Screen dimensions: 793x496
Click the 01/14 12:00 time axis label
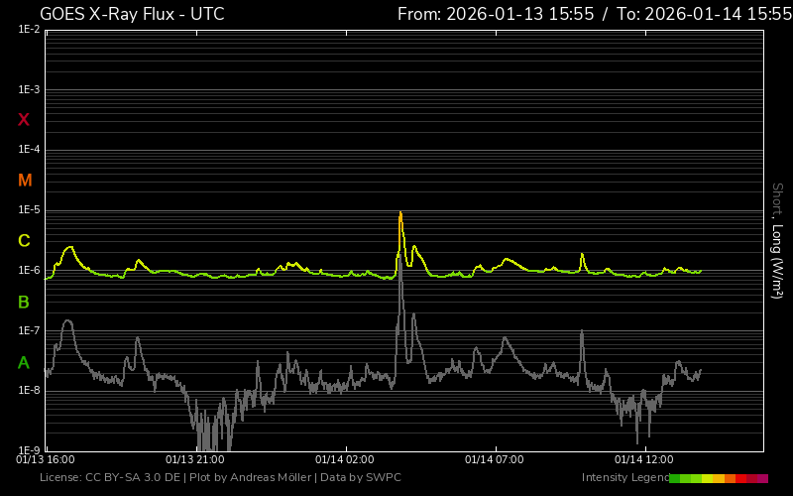[x=643, y=459]
